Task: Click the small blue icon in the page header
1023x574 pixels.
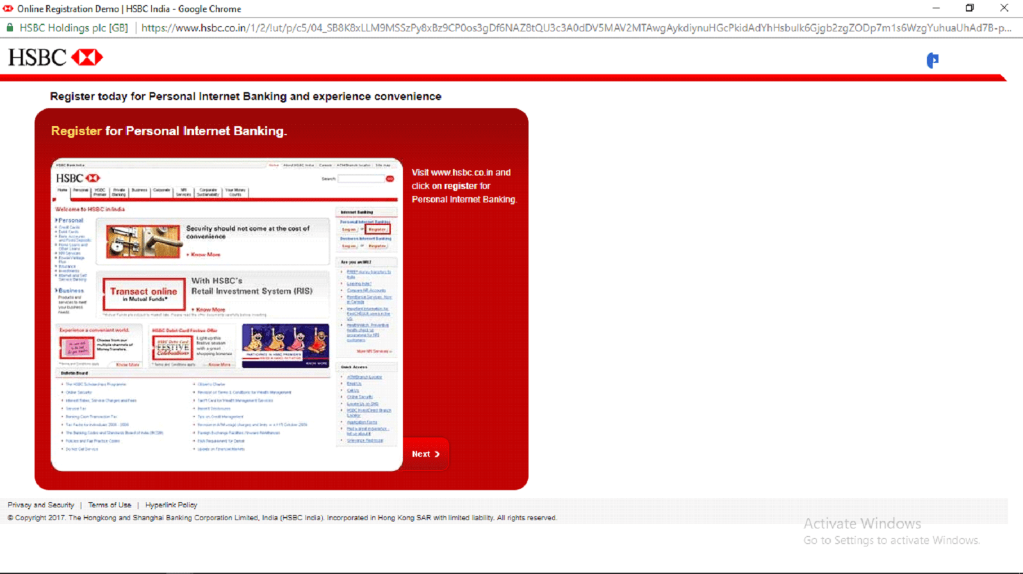Action: pos(933,60)
